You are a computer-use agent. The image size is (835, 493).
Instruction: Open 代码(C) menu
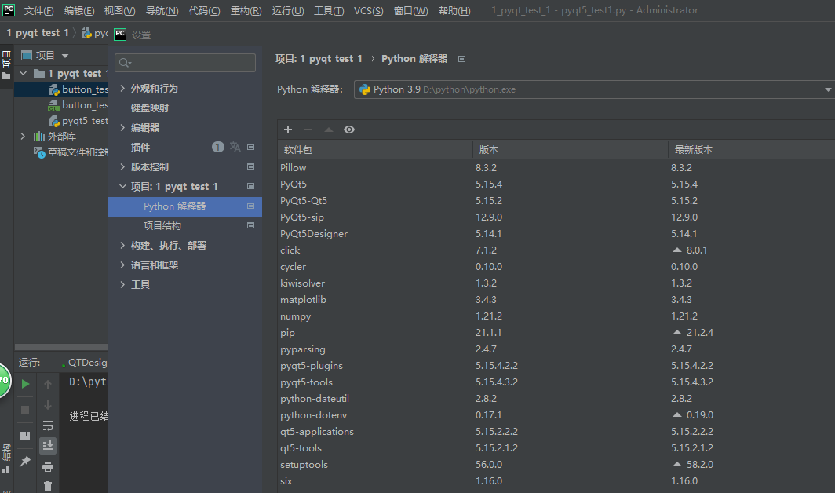[x=205, y=11]
